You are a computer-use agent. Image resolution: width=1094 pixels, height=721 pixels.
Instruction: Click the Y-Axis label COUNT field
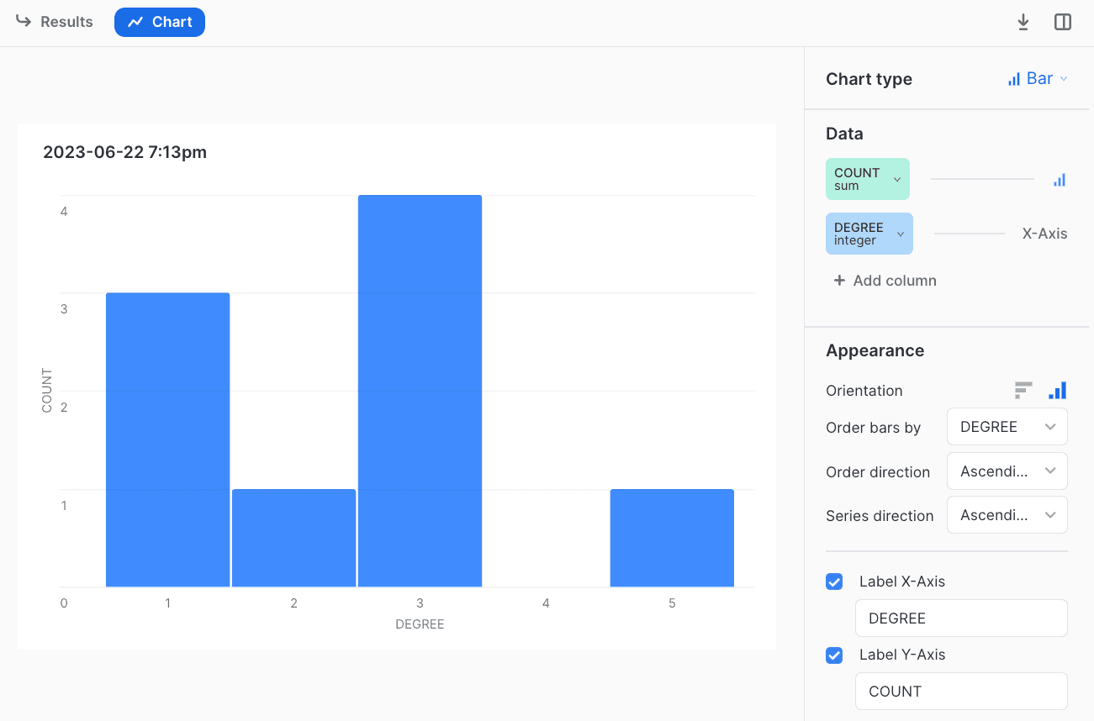coord(960,692)
